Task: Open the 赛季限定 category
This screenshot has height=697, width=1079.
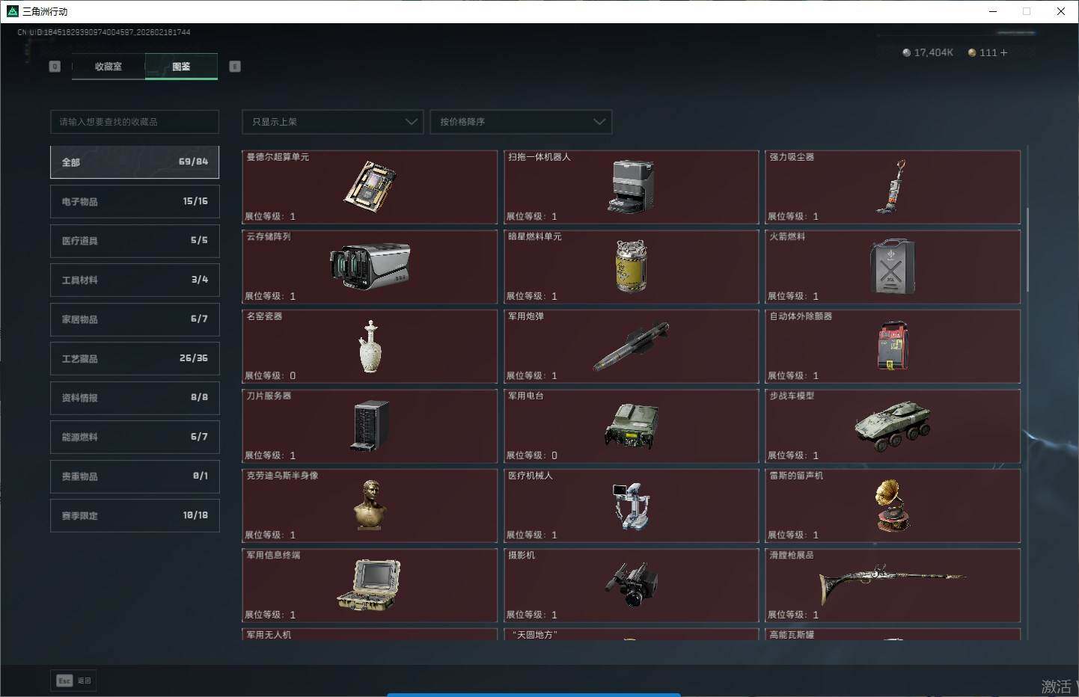Action: 135,516
